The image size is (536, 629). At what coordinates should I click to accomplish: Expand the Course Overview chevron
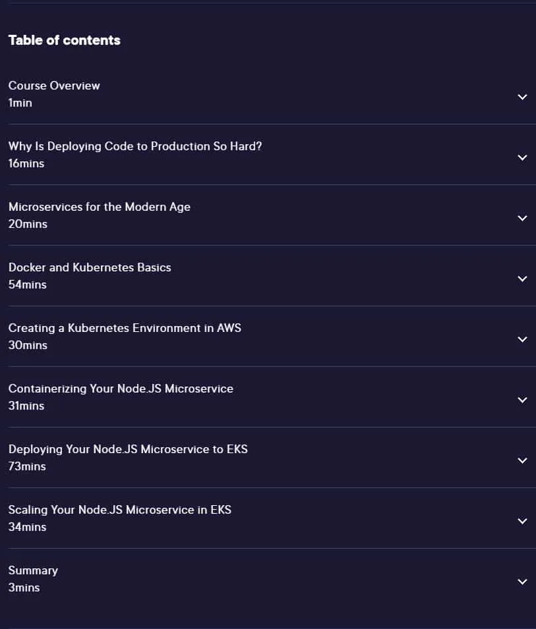[522, 97]
